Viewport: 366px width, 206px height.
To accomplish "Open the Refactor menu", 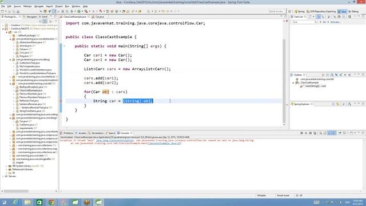I will pyautogui.click(x=27, y=6).
